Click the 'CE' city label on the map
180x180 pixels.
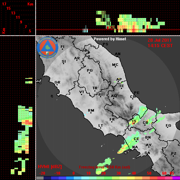pos(136,139)
